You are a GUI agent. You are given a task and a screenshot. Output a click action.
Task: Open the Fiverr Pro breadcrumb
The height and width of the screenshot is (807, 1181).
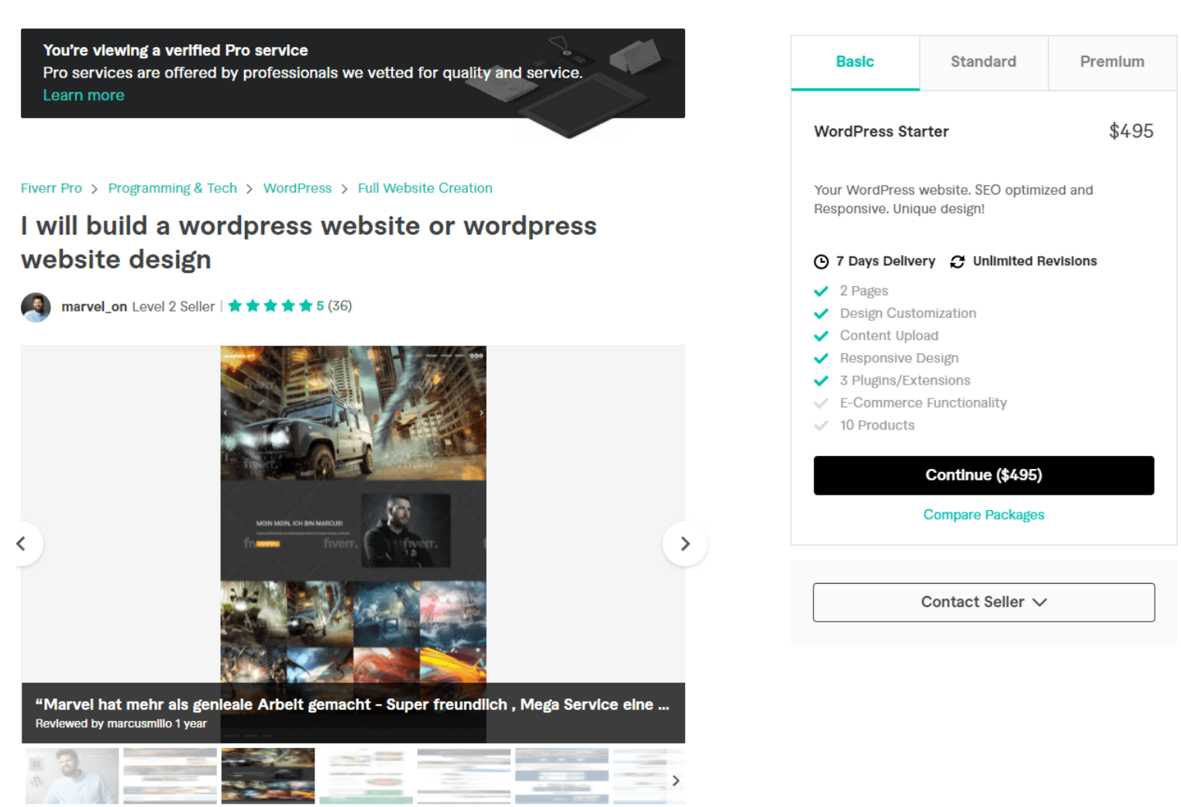click(51, 188)
